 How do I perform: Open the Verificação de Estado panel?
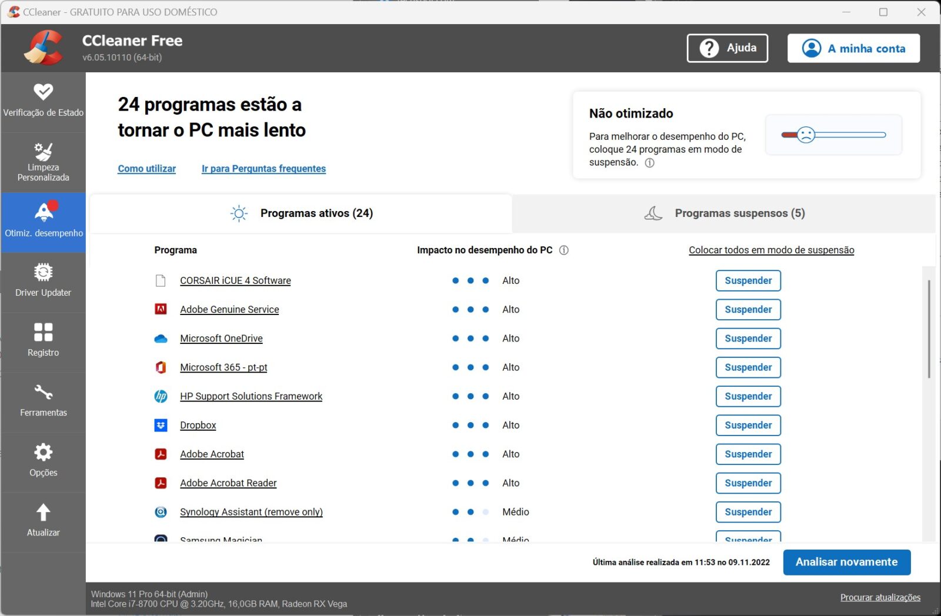point(43,101)
